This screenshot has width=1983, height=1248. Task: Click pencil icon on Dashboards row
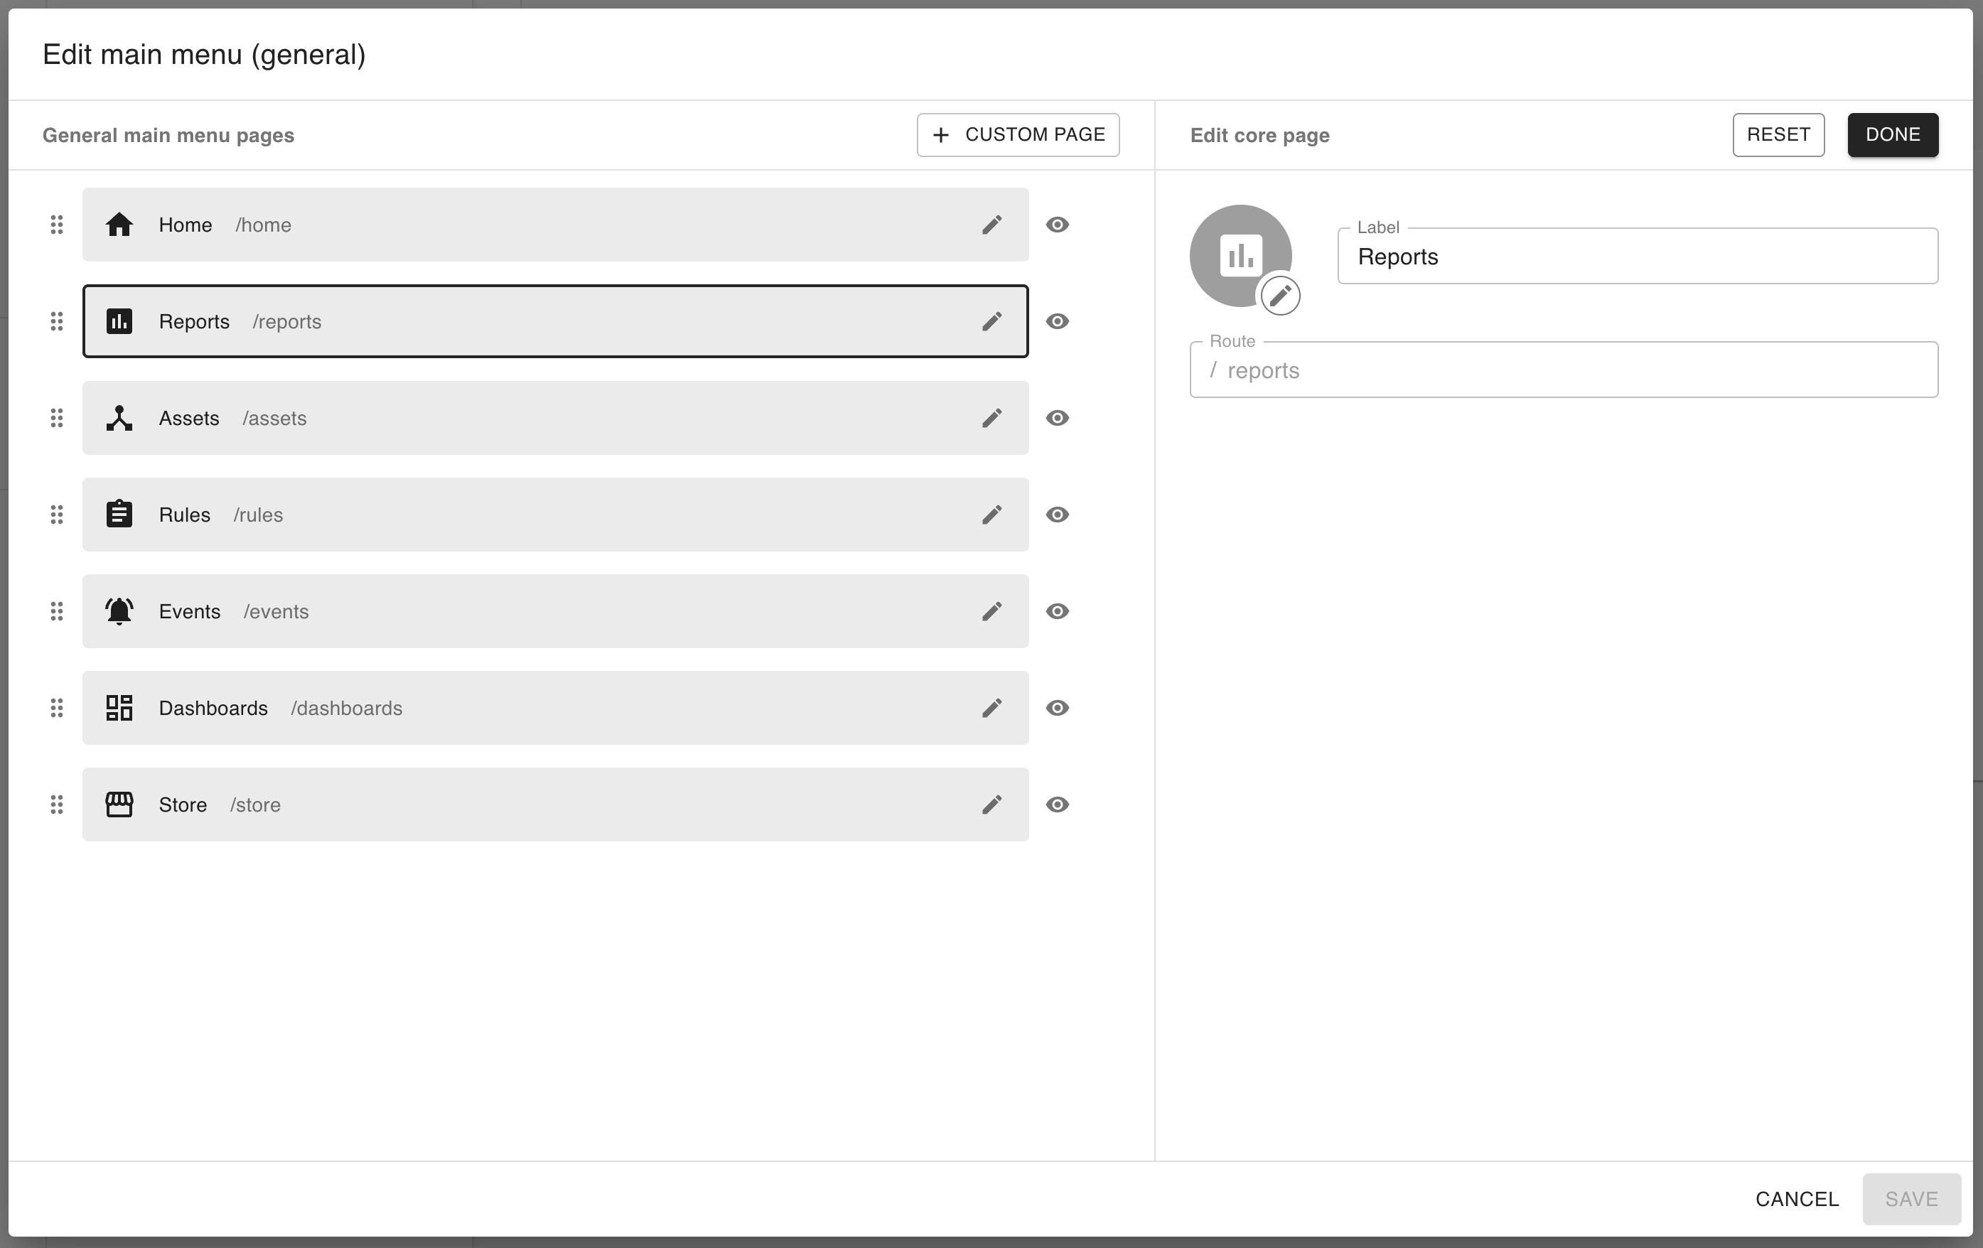[x=991, y=708]
